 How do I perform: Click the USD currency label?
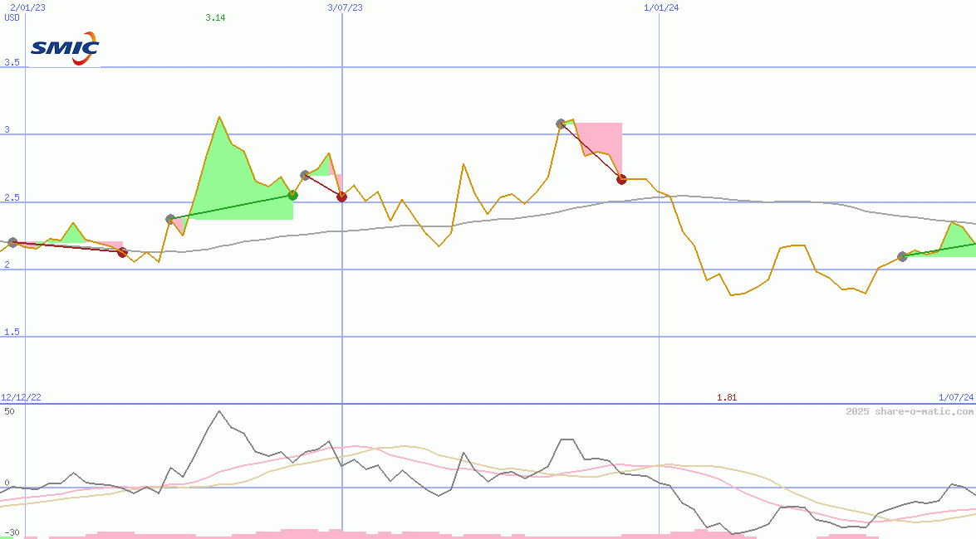[x=12, y=17]
